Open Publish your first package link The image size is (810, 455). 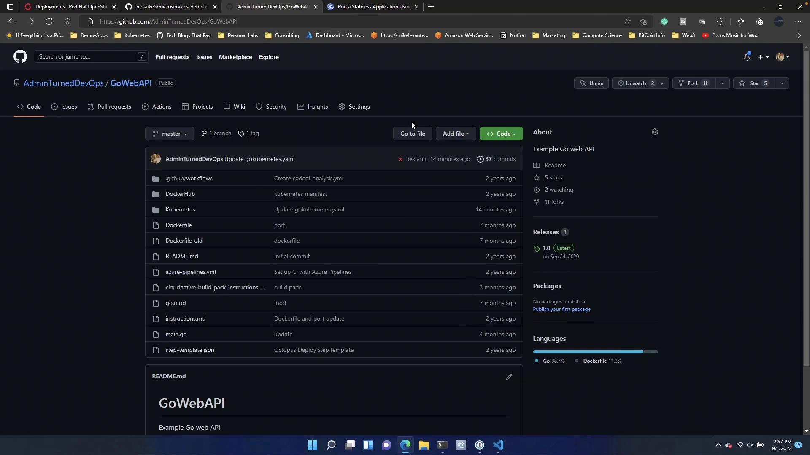point(562,309)
